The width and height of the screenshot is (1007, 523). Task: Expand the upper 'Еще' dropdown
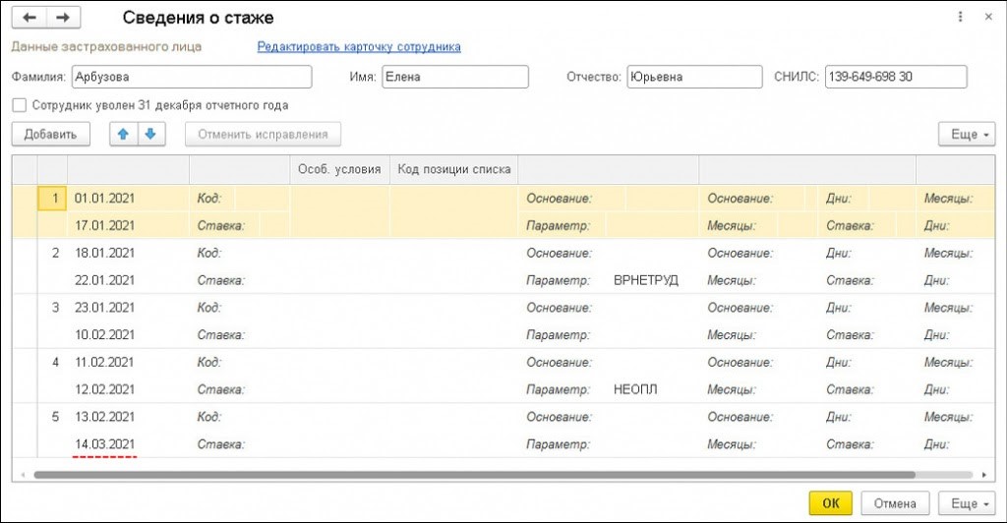968,135
